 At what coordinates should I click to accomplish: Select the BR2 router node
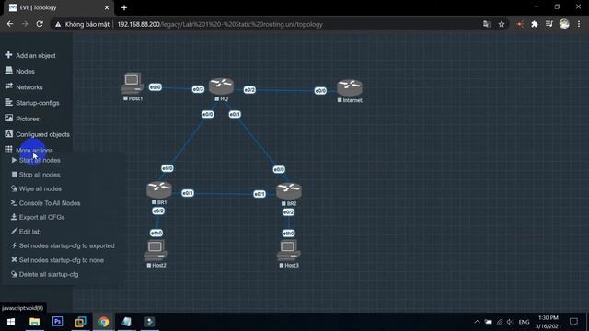(x=289, y=191)
